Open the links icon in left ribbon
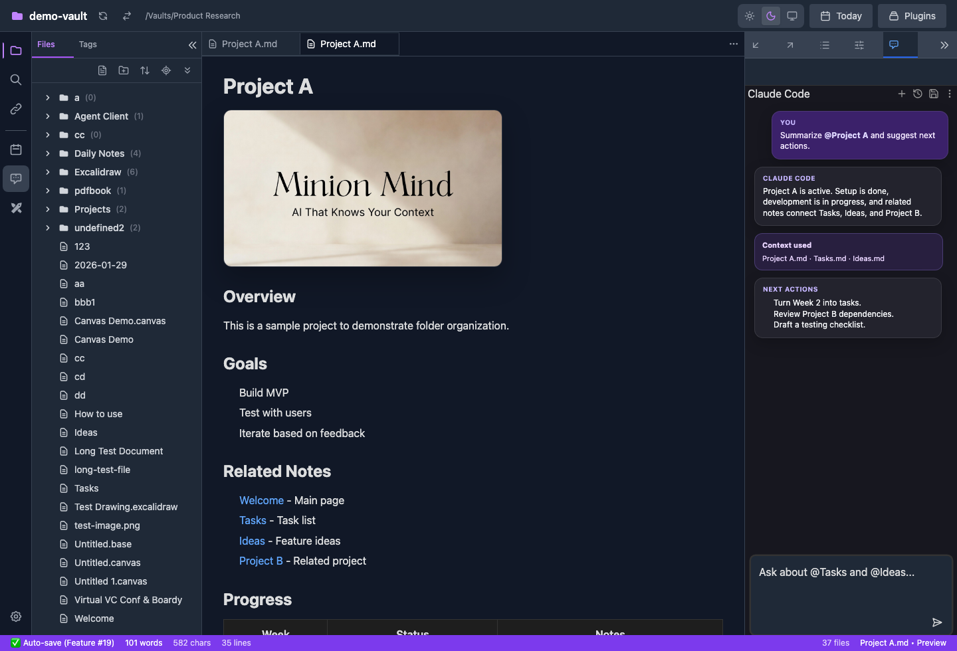The image size is (957, 651). [16, 109]
